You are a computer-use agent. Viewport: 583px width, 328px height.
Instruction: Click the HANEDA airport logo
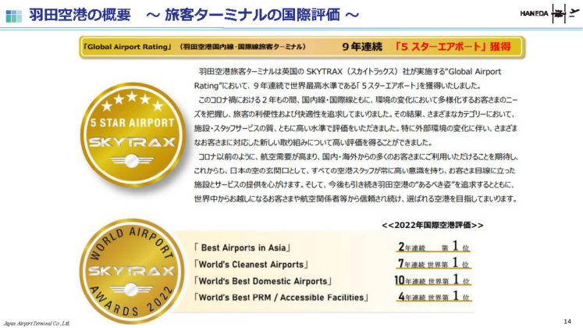click(549, 13)
